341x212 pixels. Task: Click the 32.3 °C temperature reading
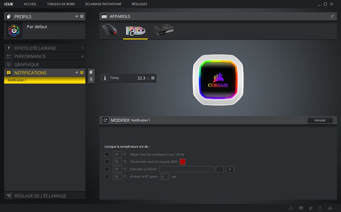click(x=143, y=78)
